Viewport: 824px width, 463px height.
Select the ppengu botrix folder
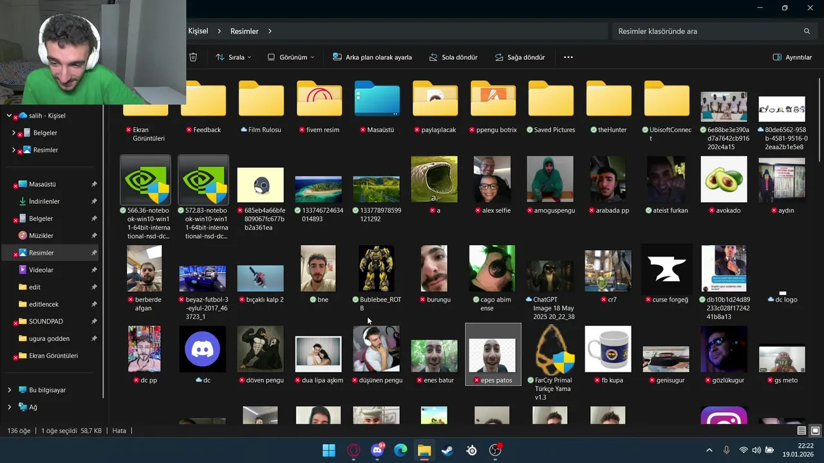(492, 106)
